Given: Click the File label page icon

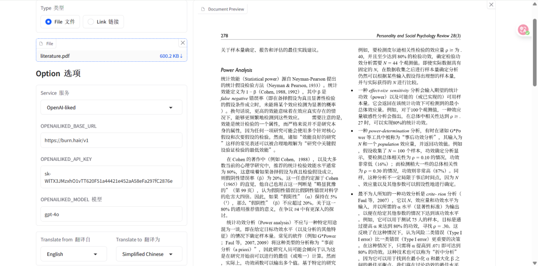Looking at the screenshot, I should (42, 44).
